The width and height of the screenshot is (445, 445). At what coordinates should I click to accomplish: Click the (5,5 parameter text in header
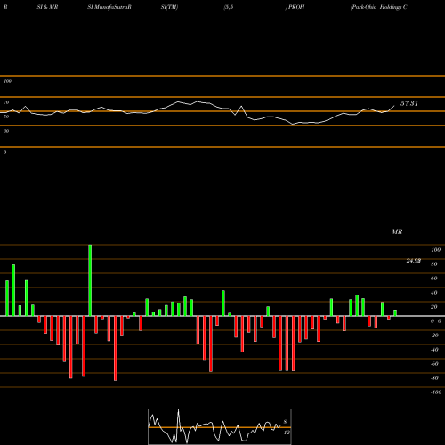[229, 7]
